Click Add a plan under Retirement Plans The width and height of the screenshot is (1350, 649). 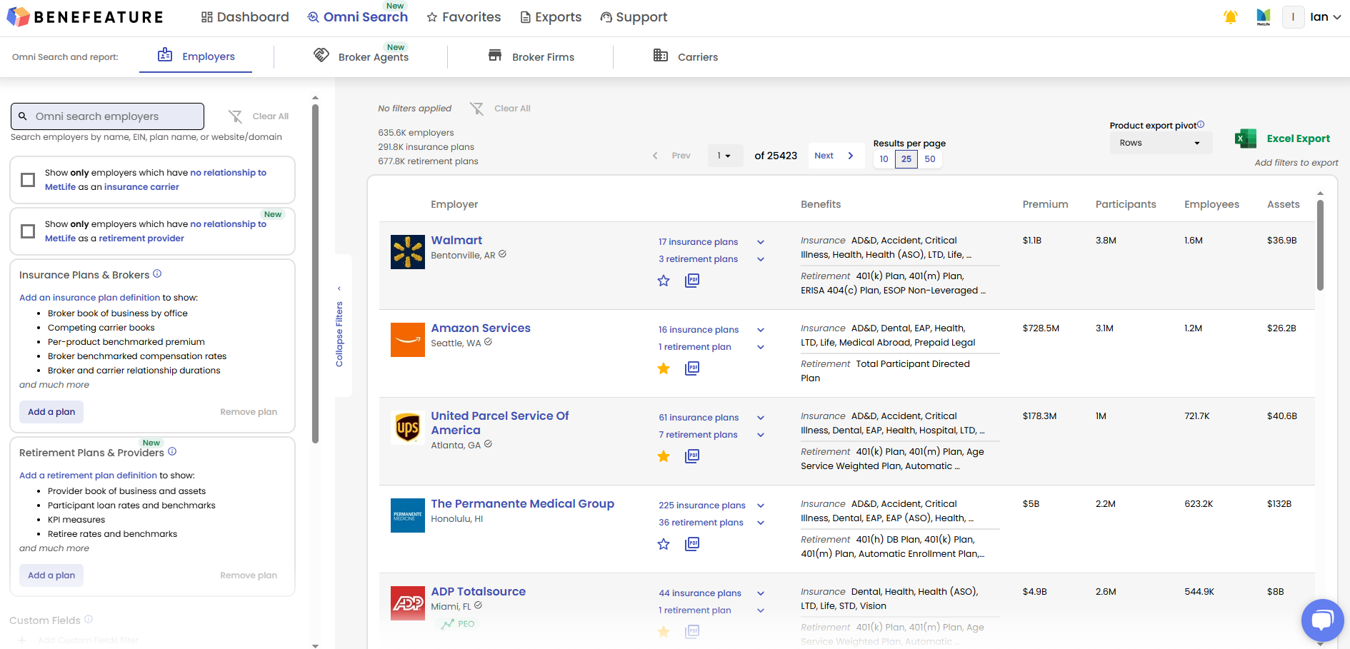click(x=51, y=575)
